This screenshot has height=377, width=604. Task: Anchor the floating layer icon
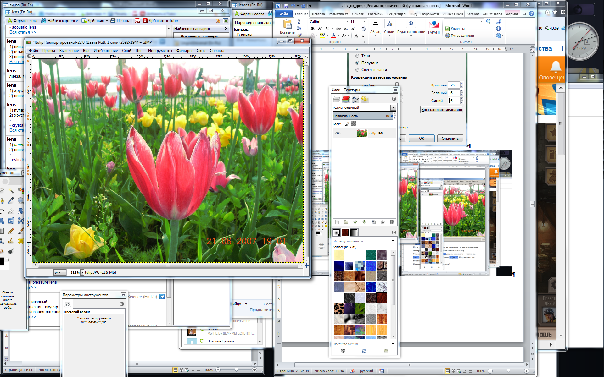pos(383,222)
